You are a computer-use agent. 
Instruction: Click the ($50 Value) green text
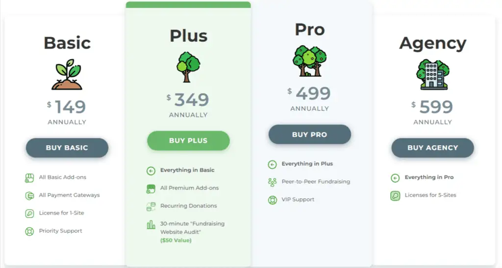[176, 240]
